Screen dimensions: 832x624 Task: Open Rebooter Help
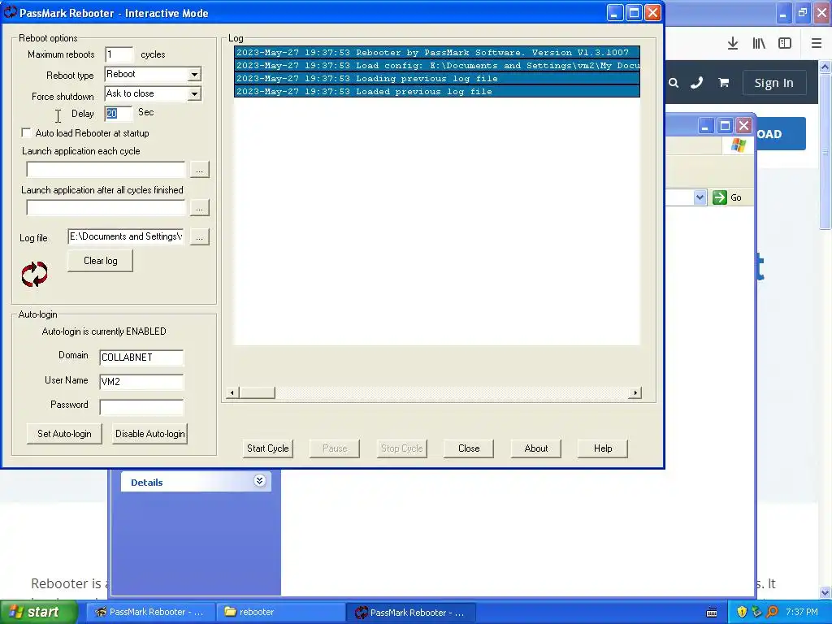(x=603, y=448)
